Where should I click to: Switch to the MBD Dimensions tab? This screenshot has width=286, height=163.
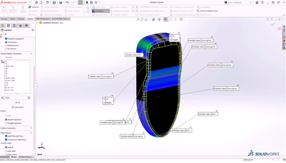43,19
